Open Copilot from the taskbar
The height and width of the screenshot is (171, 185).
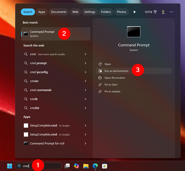pos(76,166)
